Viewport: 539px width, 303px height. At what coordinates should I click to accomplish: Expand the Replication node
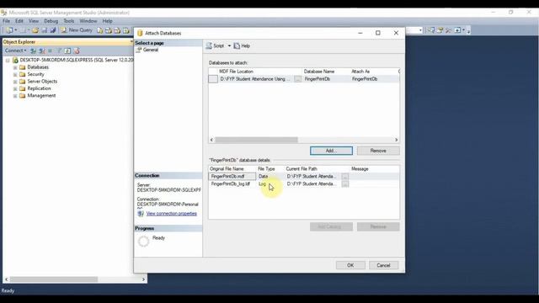pos(15,88)
